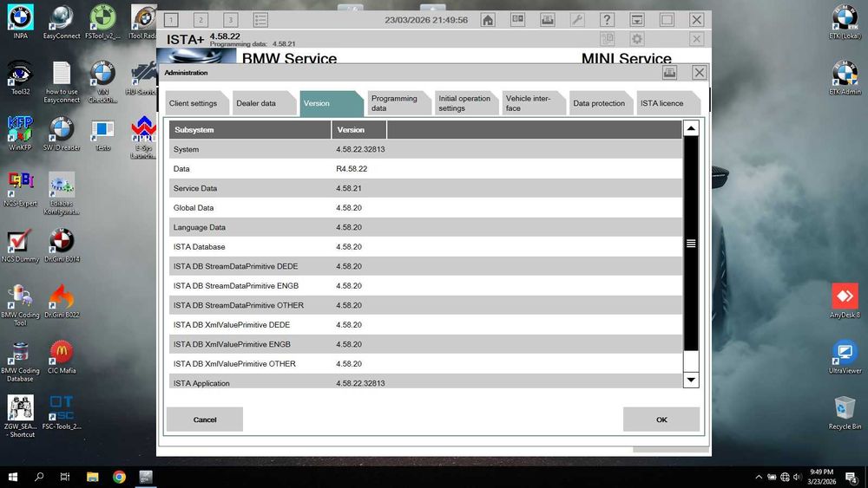The image size is (868, 488).
Task: Open the EasyConnect desktop icon
Action: coord(62,22)
